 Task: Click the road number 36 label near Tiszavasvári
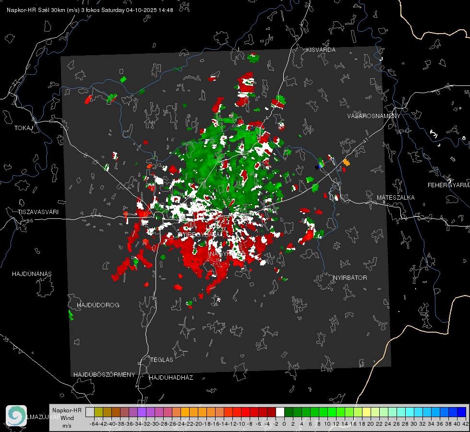click(30, 221)
